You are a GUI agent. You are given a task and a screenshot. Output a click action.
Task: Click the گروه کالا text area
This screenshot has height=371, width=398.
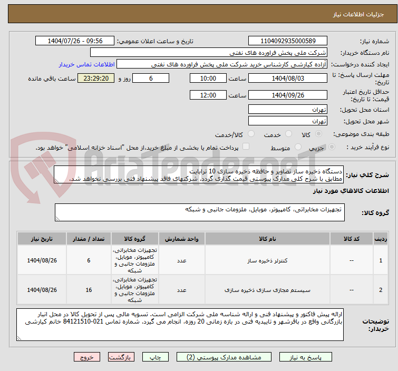(200, 212)
